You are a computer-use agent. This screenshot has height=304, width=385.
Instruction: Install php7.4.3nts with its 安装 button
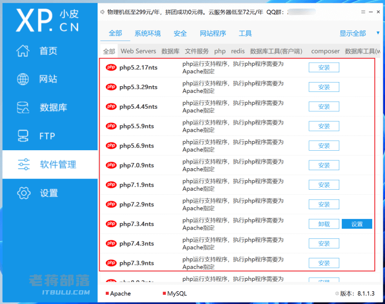[x=324, y=244]
